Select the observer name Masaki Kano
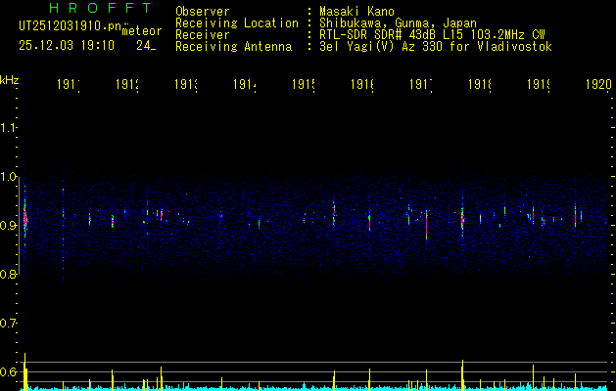Viewport: 616px width, 391px height. 356,12
